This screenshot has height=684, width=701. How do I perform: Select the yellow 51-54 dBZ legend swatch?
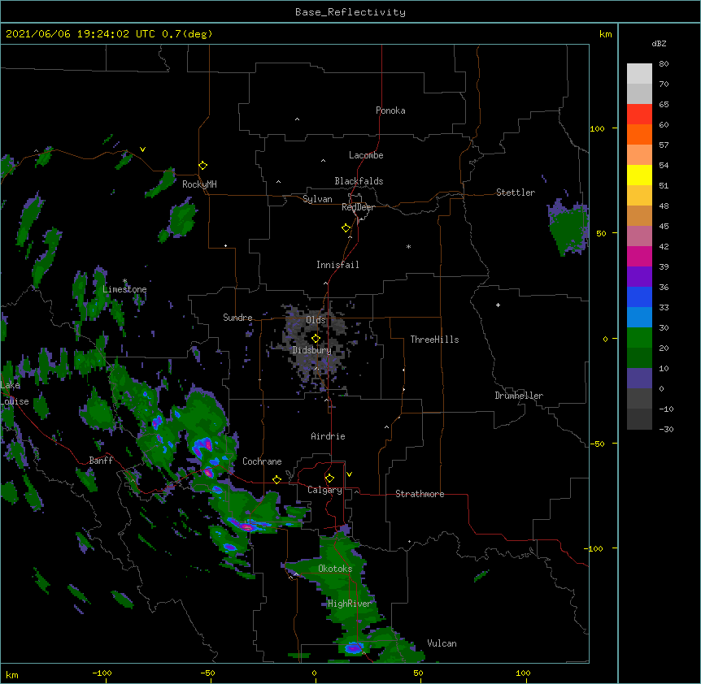pos(639,175)
